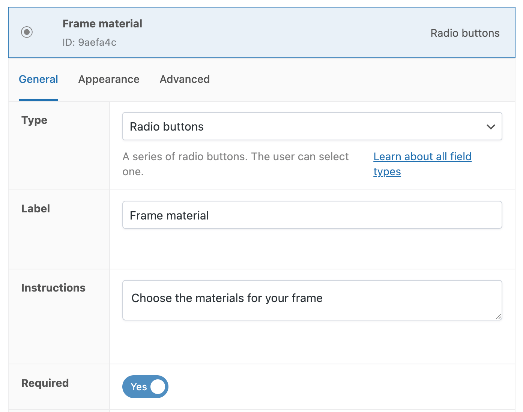Click inside the Type combo box
Viewport: 523px width, 412px height.
263,126
